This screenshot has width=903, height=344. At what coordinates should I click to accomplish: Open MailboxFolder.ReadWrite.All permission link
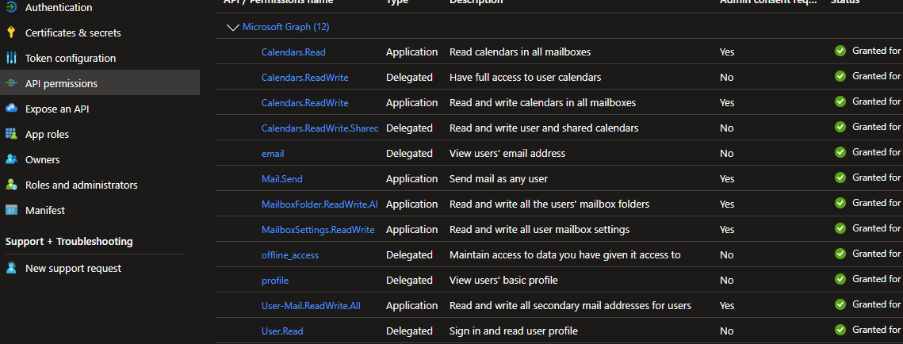tap(319, 204)
